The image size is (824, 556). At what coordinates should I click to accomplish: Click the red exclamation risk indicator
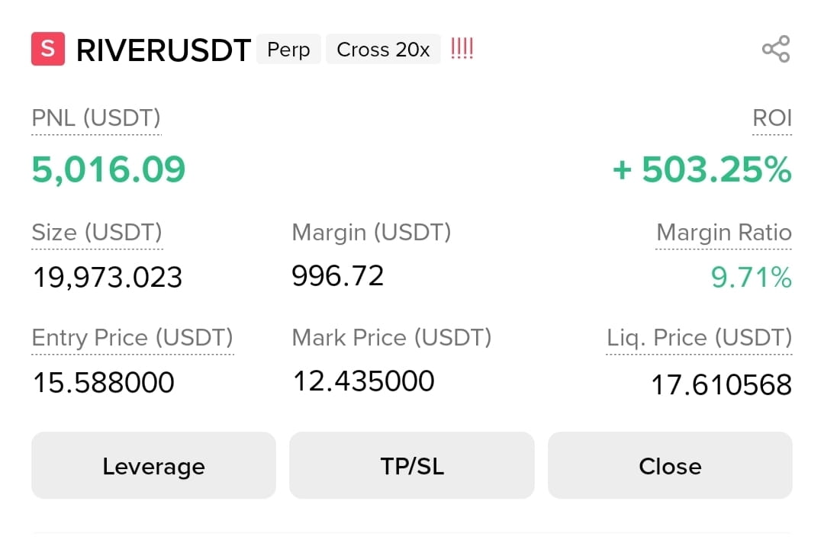[462, 48]
